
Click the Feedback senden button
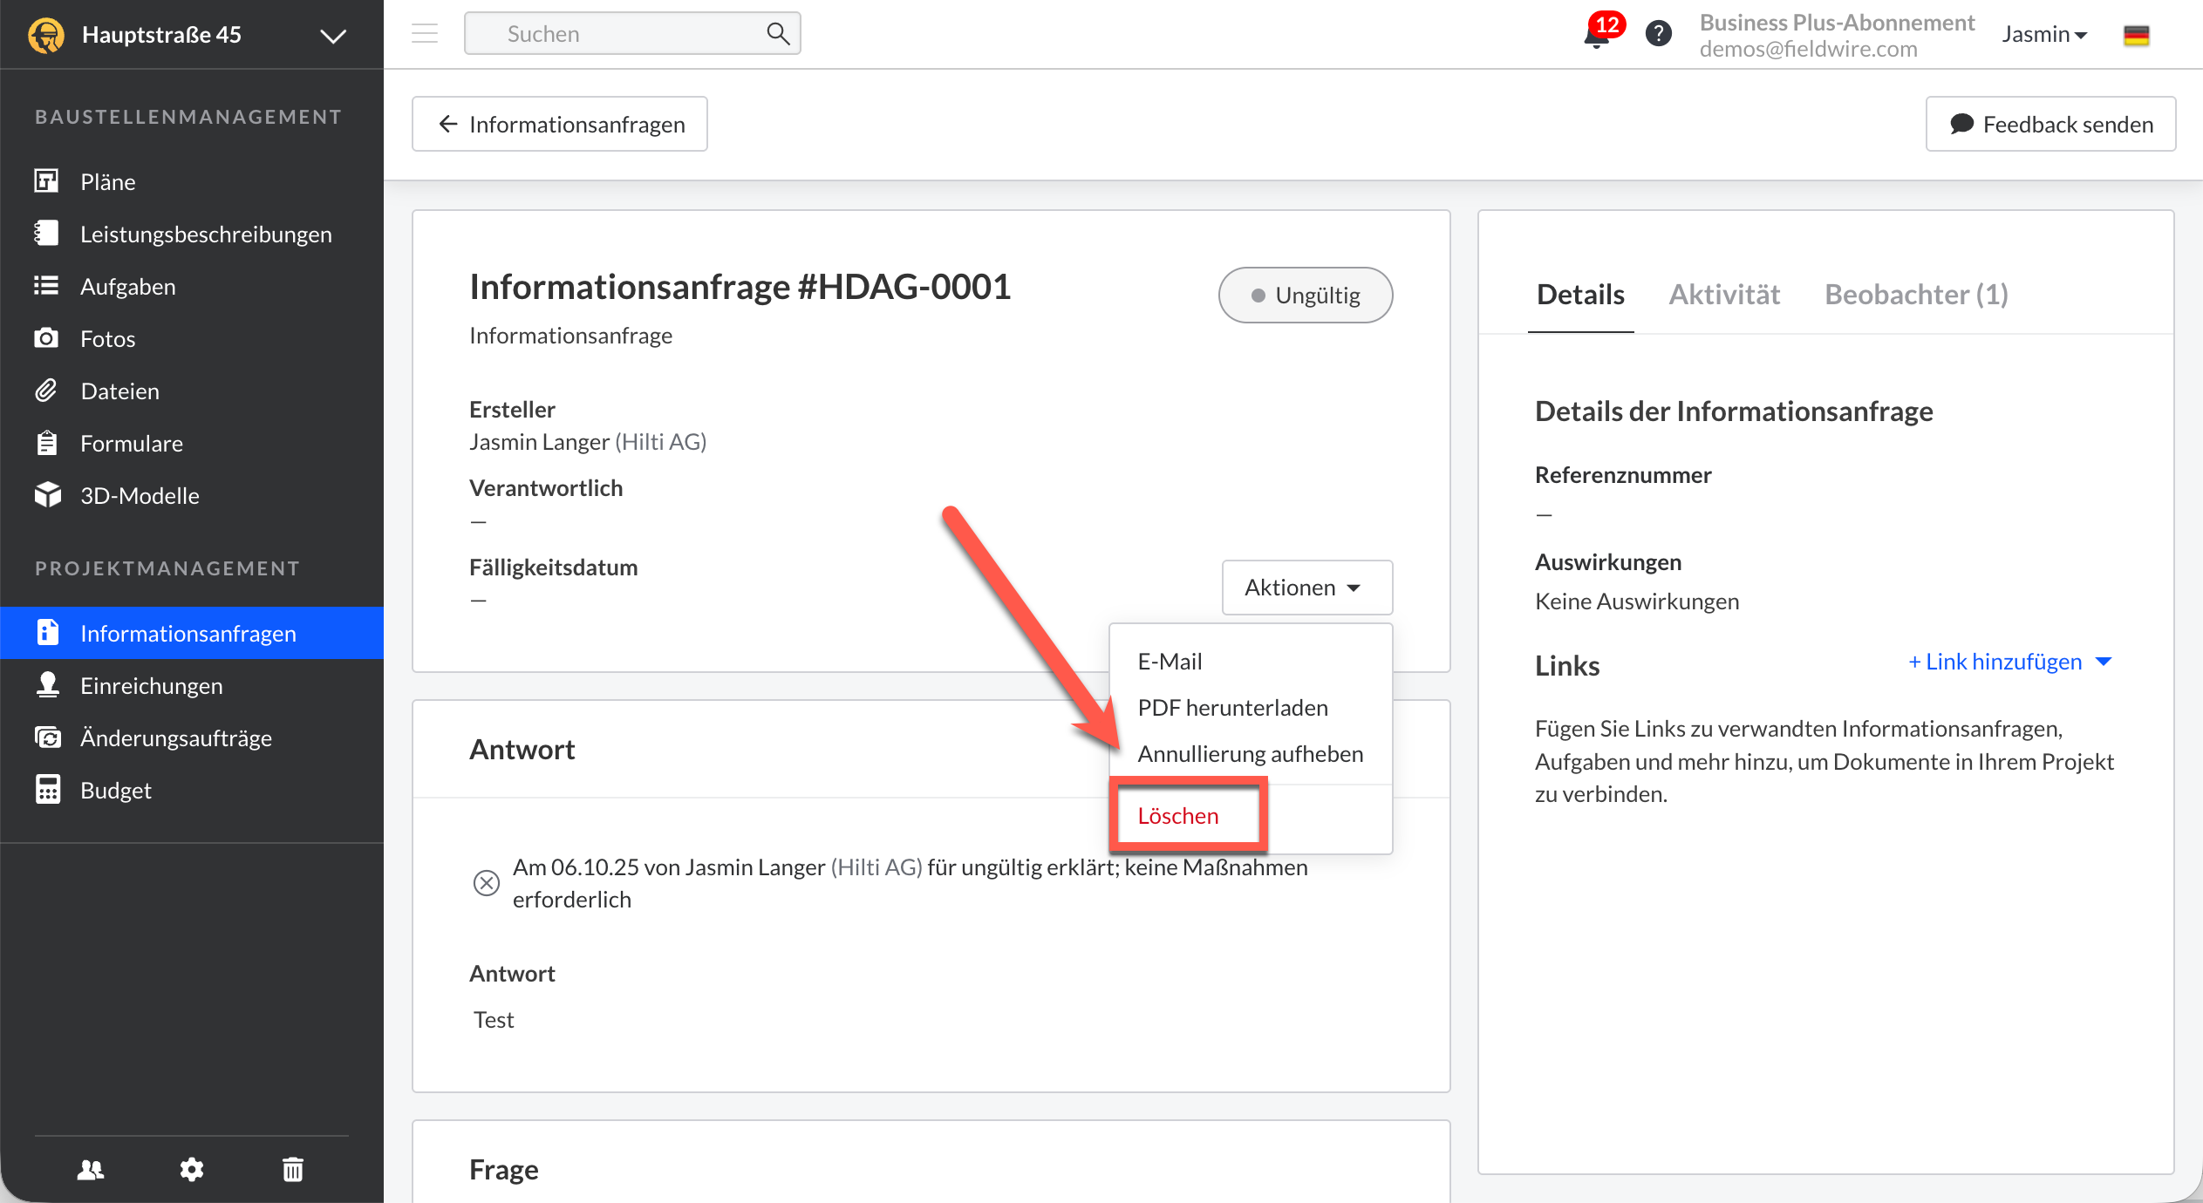2051,124
